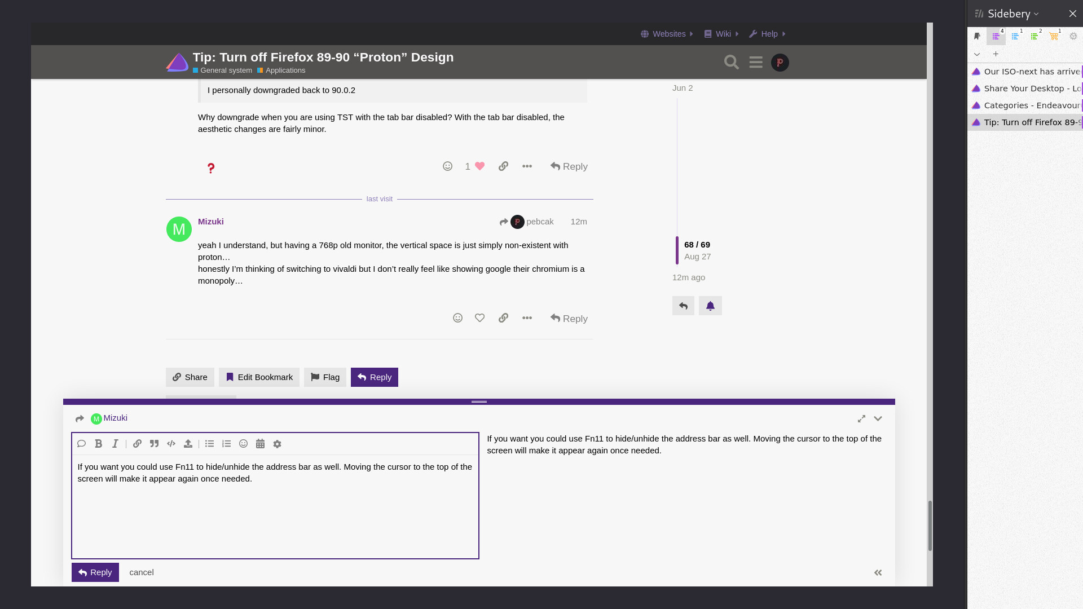This screenshot has width=1083, height=609.
Task: Submit the reply with the composer Reply button
Action: point(95,572)
